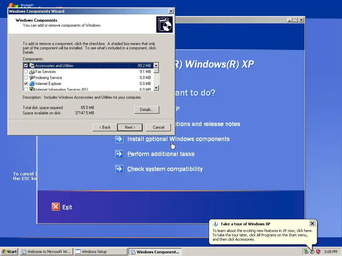Open the Perform additional tasks link

(x=161, y=154)
